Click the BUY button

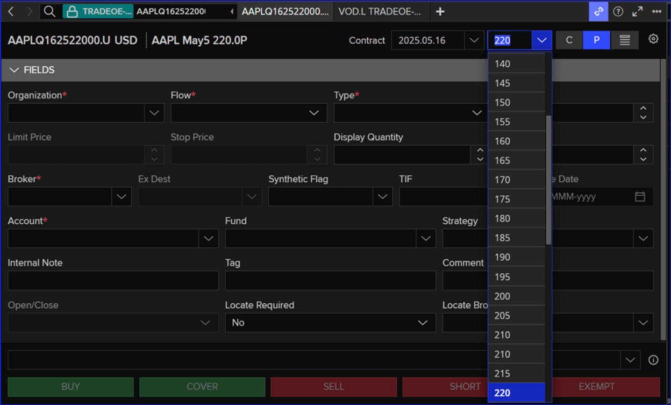(70, 387)
